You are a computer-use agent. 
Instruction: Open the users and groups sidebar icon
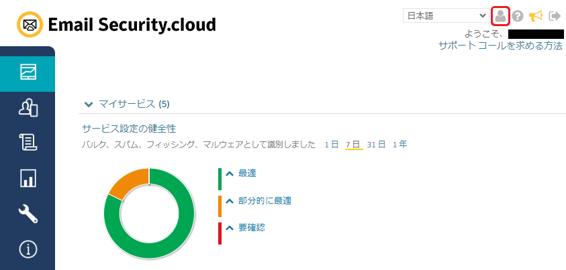[x=28, y=107]
